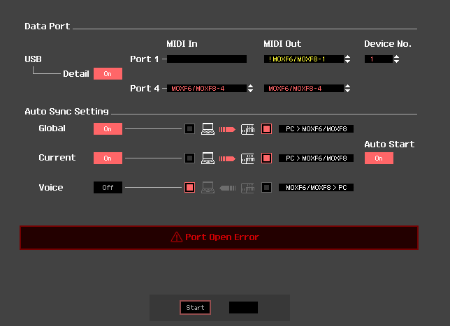Click Global PC > MOXF6/MOXF8 direction label

pyautogui.click(x=316, y=129)
